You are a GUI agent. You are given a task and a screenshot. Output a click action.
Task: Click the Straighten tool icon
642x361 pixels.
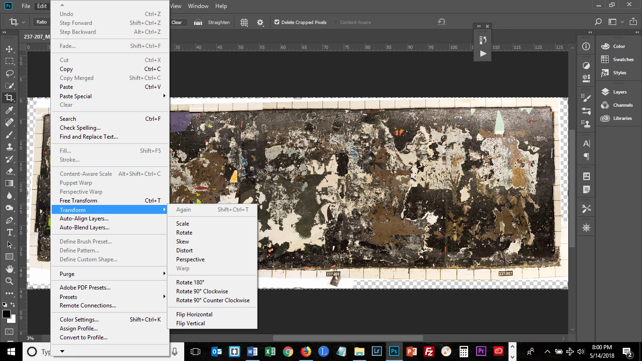pyautogui.click(x=198, y=22)
